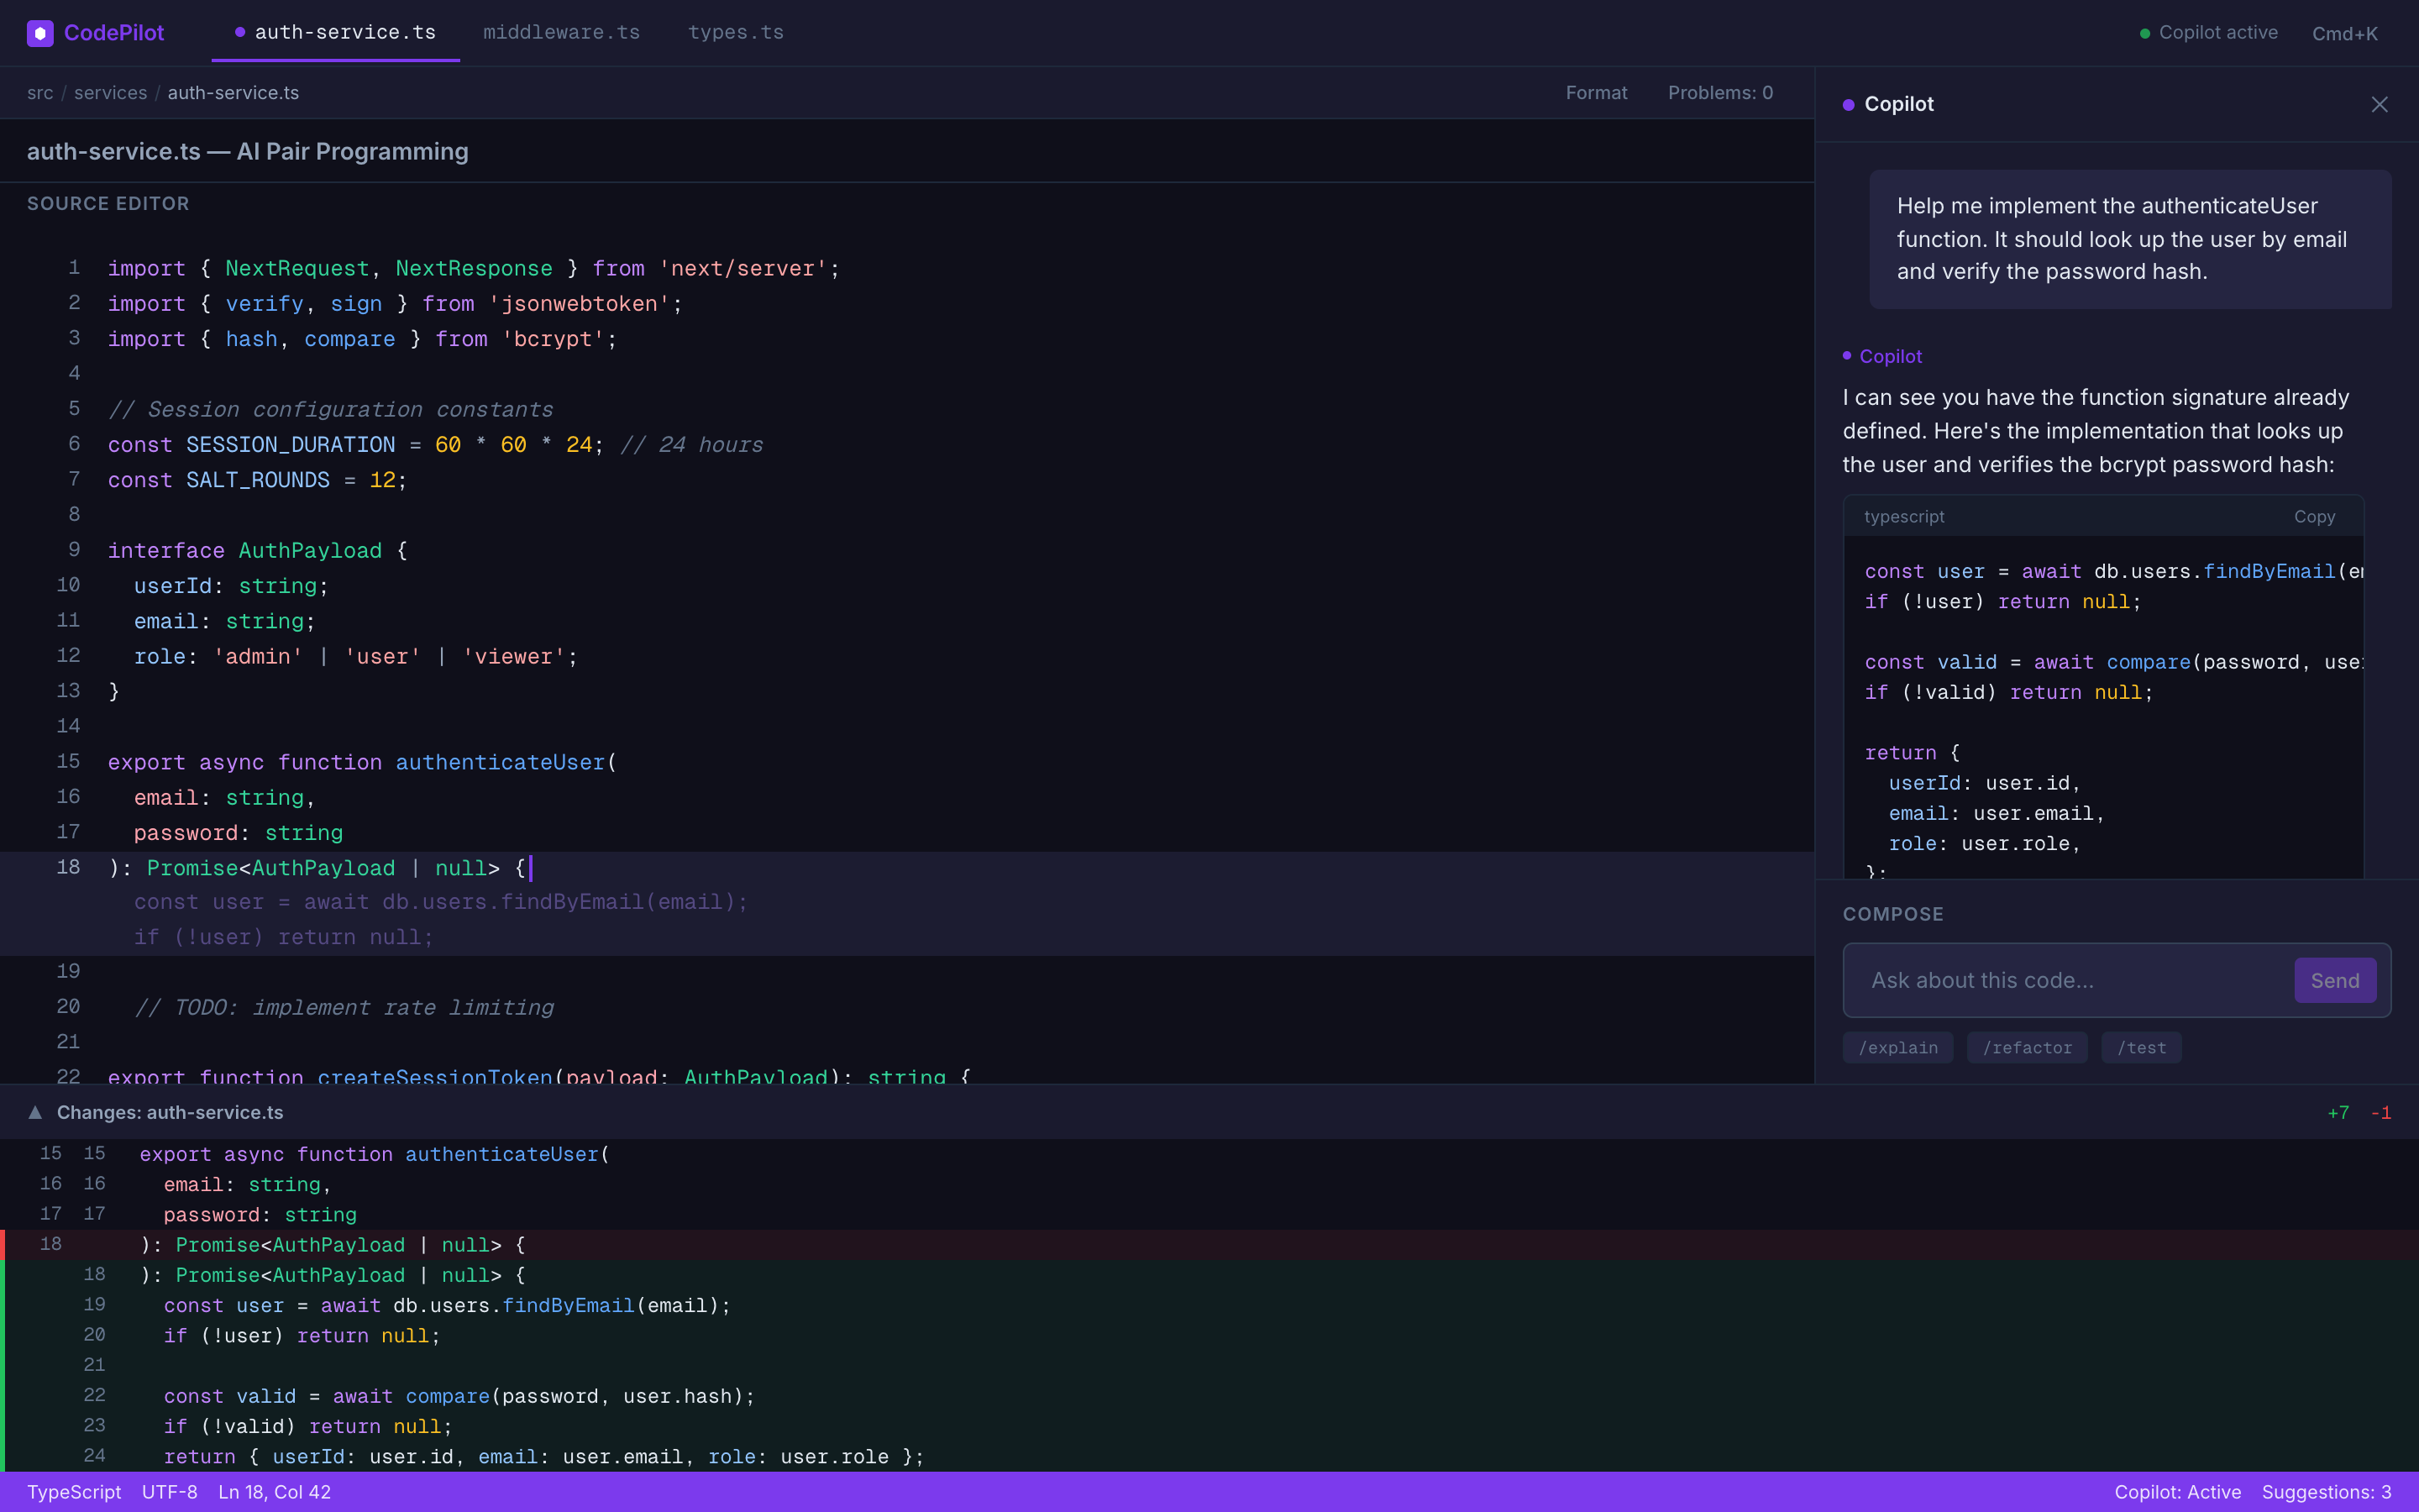Click the green Copilot active status dot
The height and width of the screenshot is (1512, 2419).
(x=2144, y=33)
